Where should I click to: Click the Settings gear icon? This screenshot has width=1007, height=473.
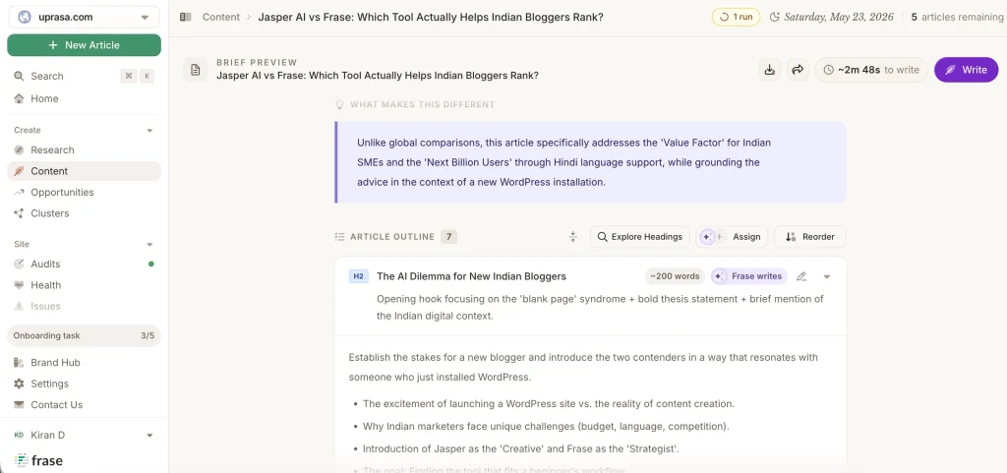[19, 384]
